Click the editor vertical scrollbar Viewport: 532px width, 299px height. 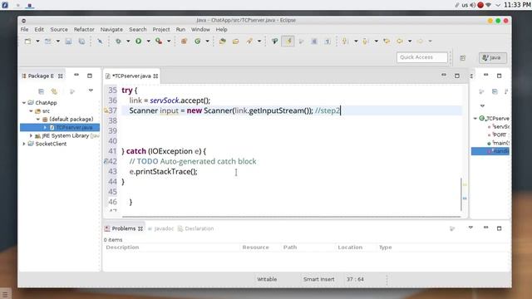461,194
